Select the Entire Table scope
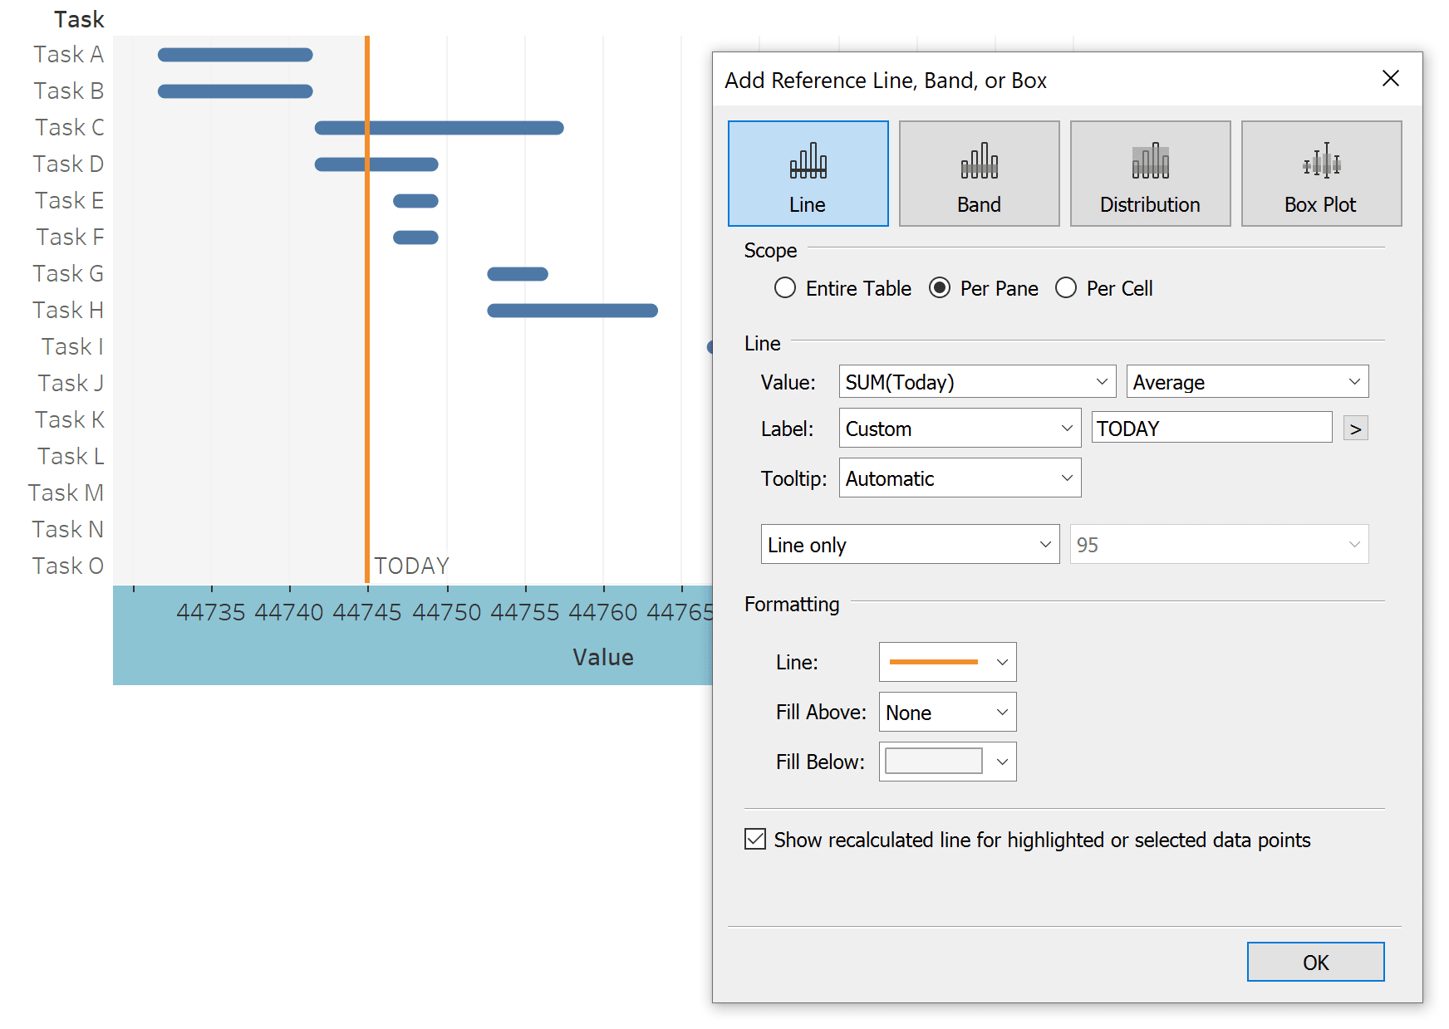Viewport: 1449px width, 1029px height. point(784,288)
